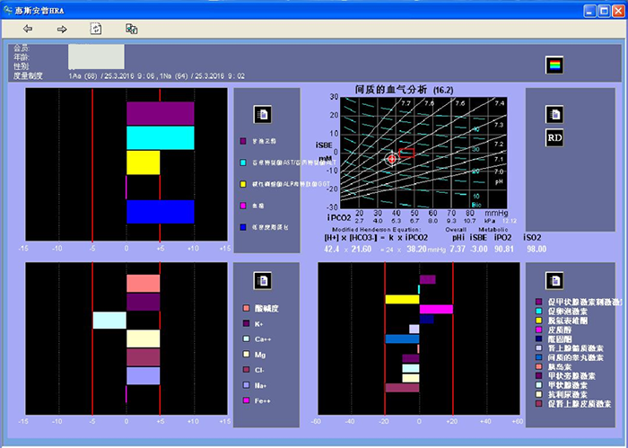
Task: Go back with the left arrow icon
Action: 28,29
